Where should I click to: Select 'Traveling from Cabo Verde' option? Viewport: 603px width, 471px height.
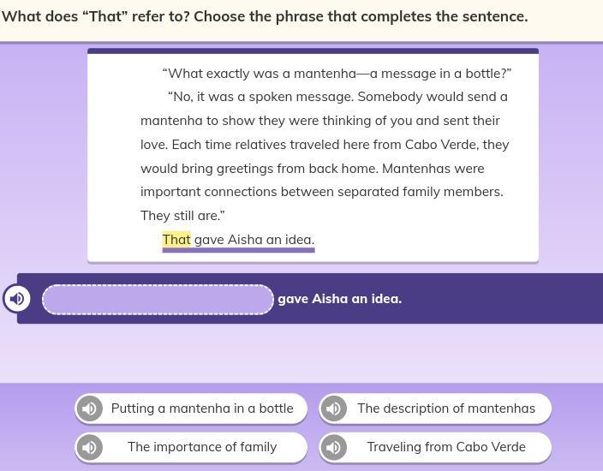pyautogui.click(x=435, y=447)
